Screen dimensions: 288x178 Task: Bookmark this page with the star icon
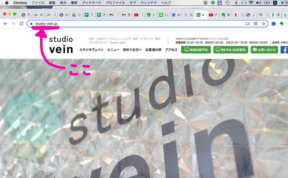[x=264, y=24]
